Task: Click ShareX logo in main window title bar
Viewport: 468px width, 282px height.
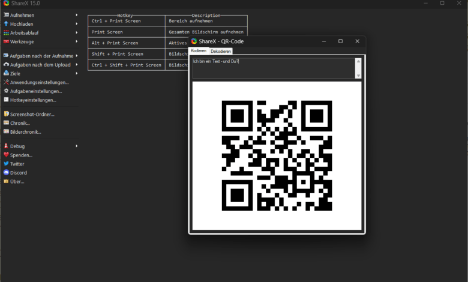Action: click(6, 3)
